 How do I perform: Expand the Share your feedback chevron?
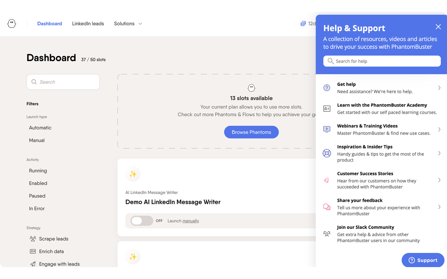(439, 207)
